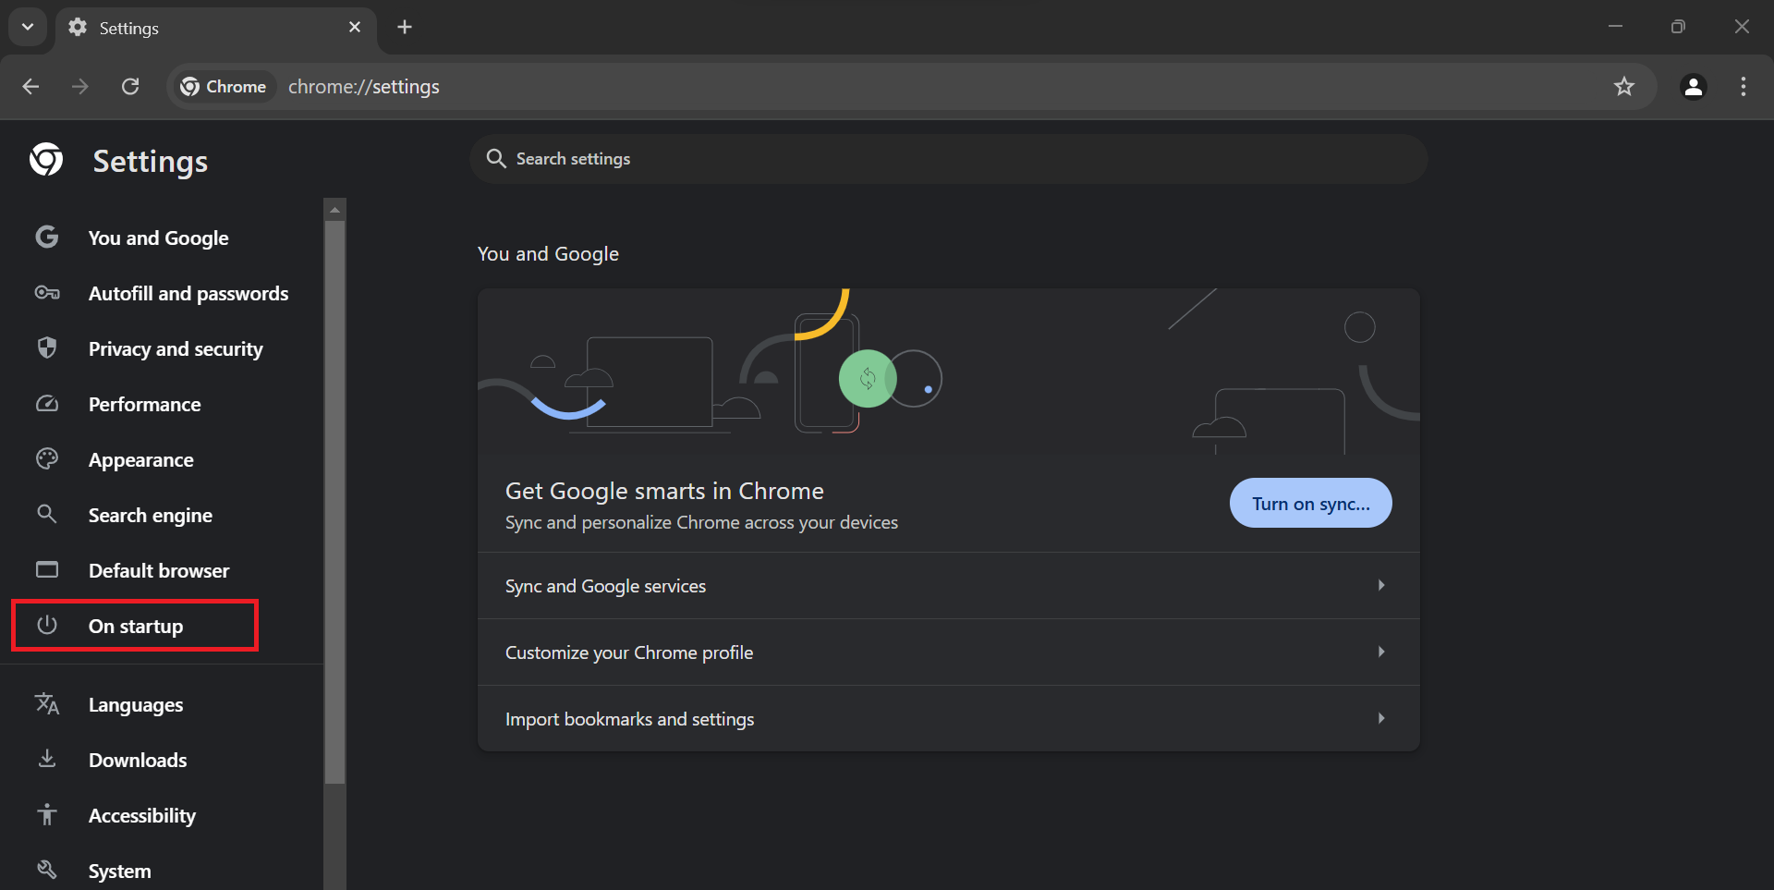
Task: Click the key icon for Autofill
Action: click(47, 293)
